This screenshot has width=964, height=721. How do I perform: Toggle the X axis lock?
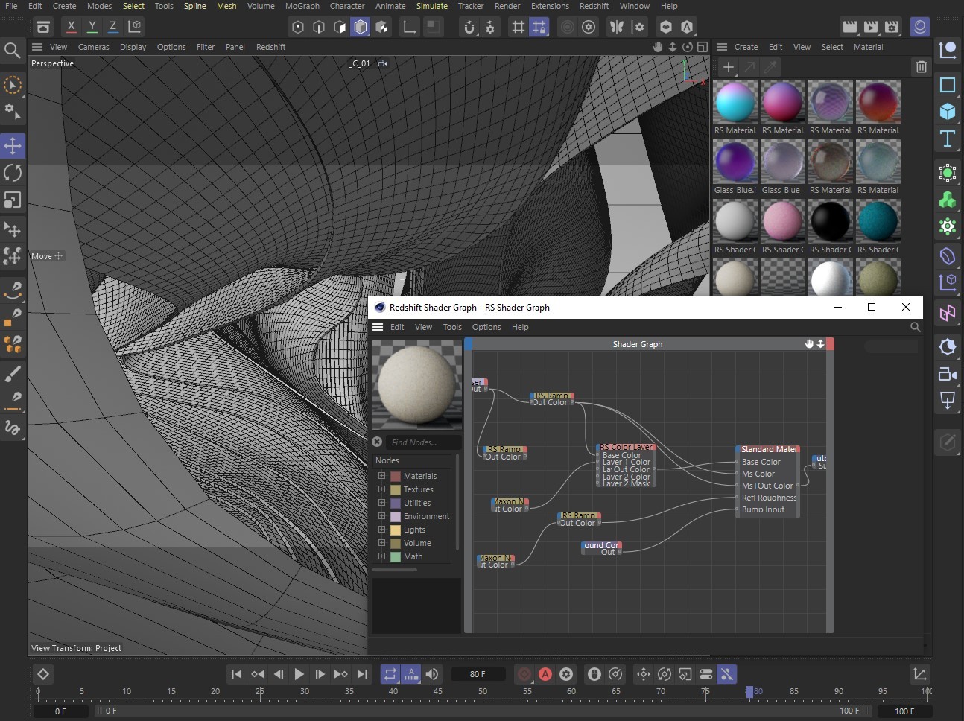[72, 26]
